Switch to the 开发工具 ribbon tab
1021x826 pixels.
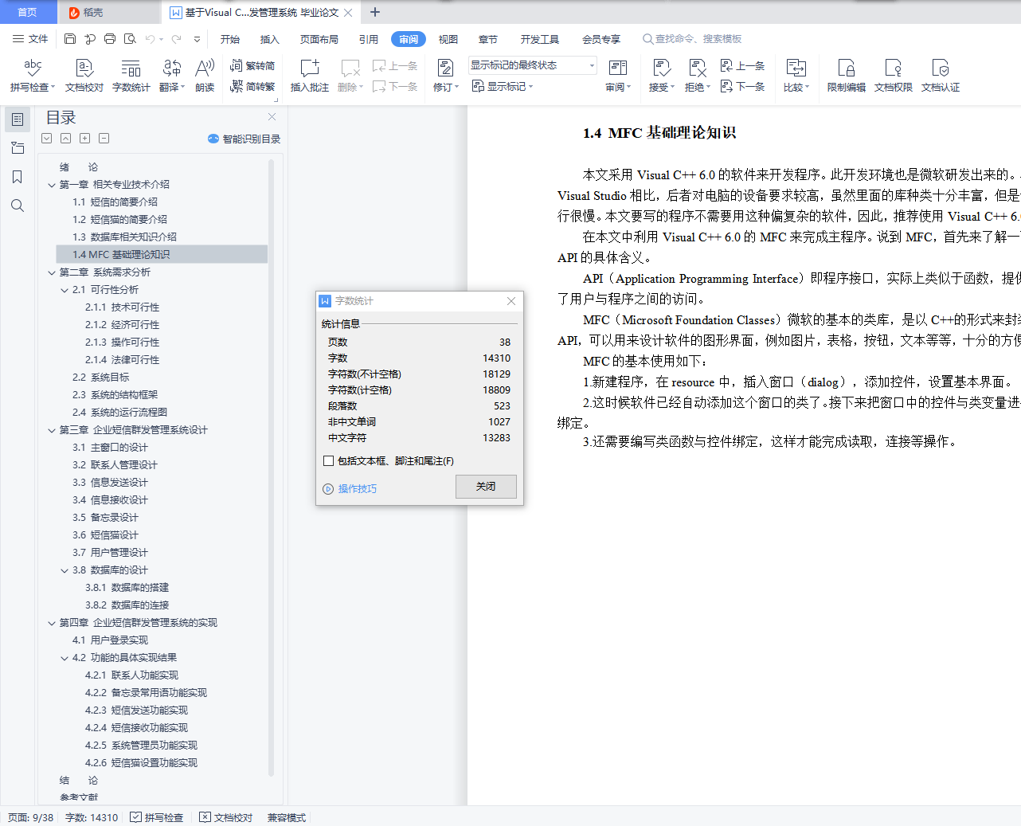click(x=540, y=39)
